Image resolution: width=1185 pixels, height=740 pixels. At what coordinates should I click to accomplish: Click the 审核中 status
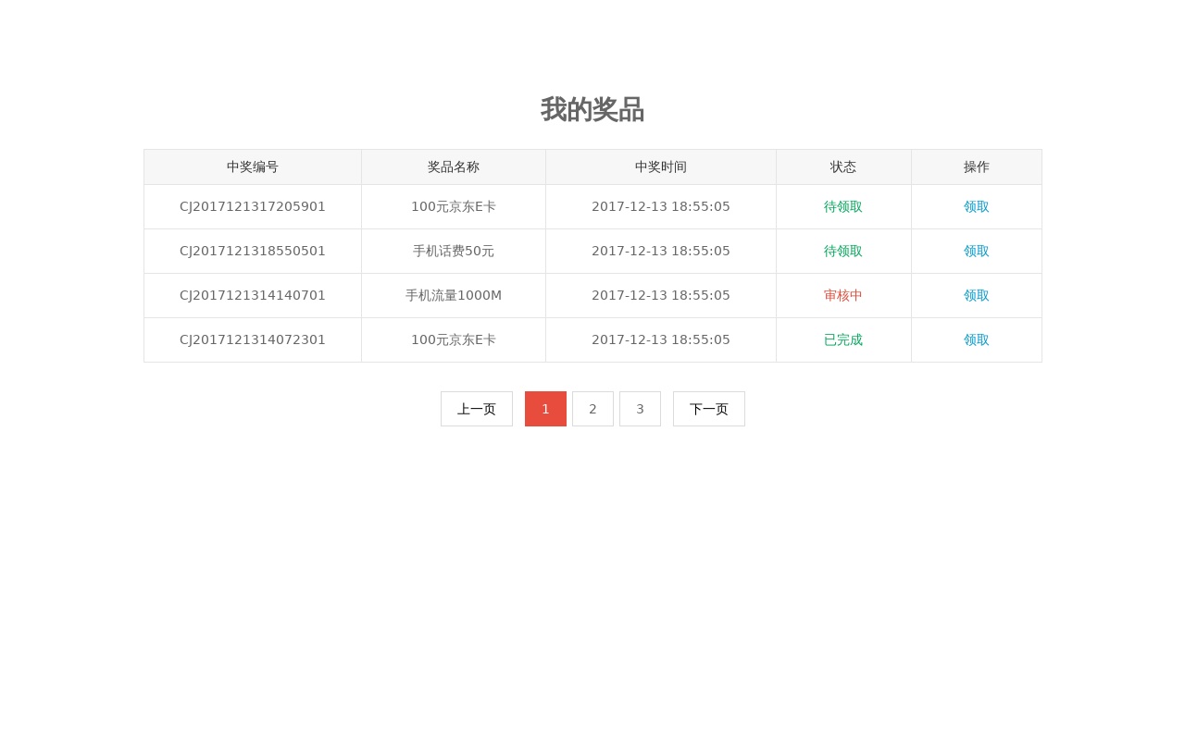843,296
